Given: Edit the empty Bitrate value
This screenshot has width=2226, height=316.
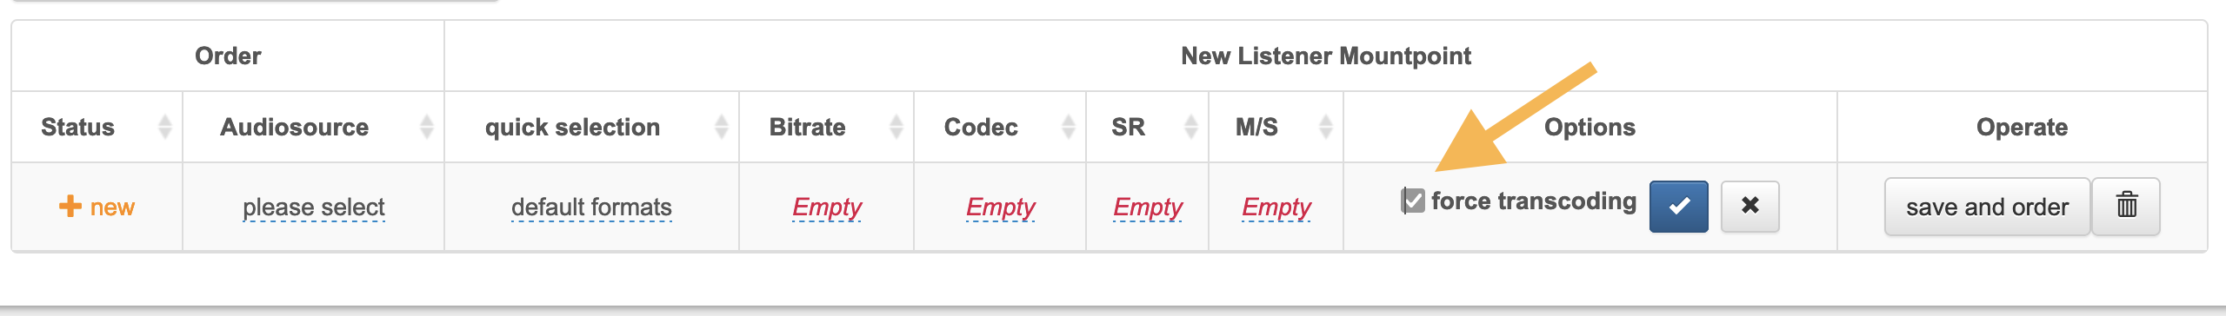Looking at the screenshot, I should click(x=827, y=207).
